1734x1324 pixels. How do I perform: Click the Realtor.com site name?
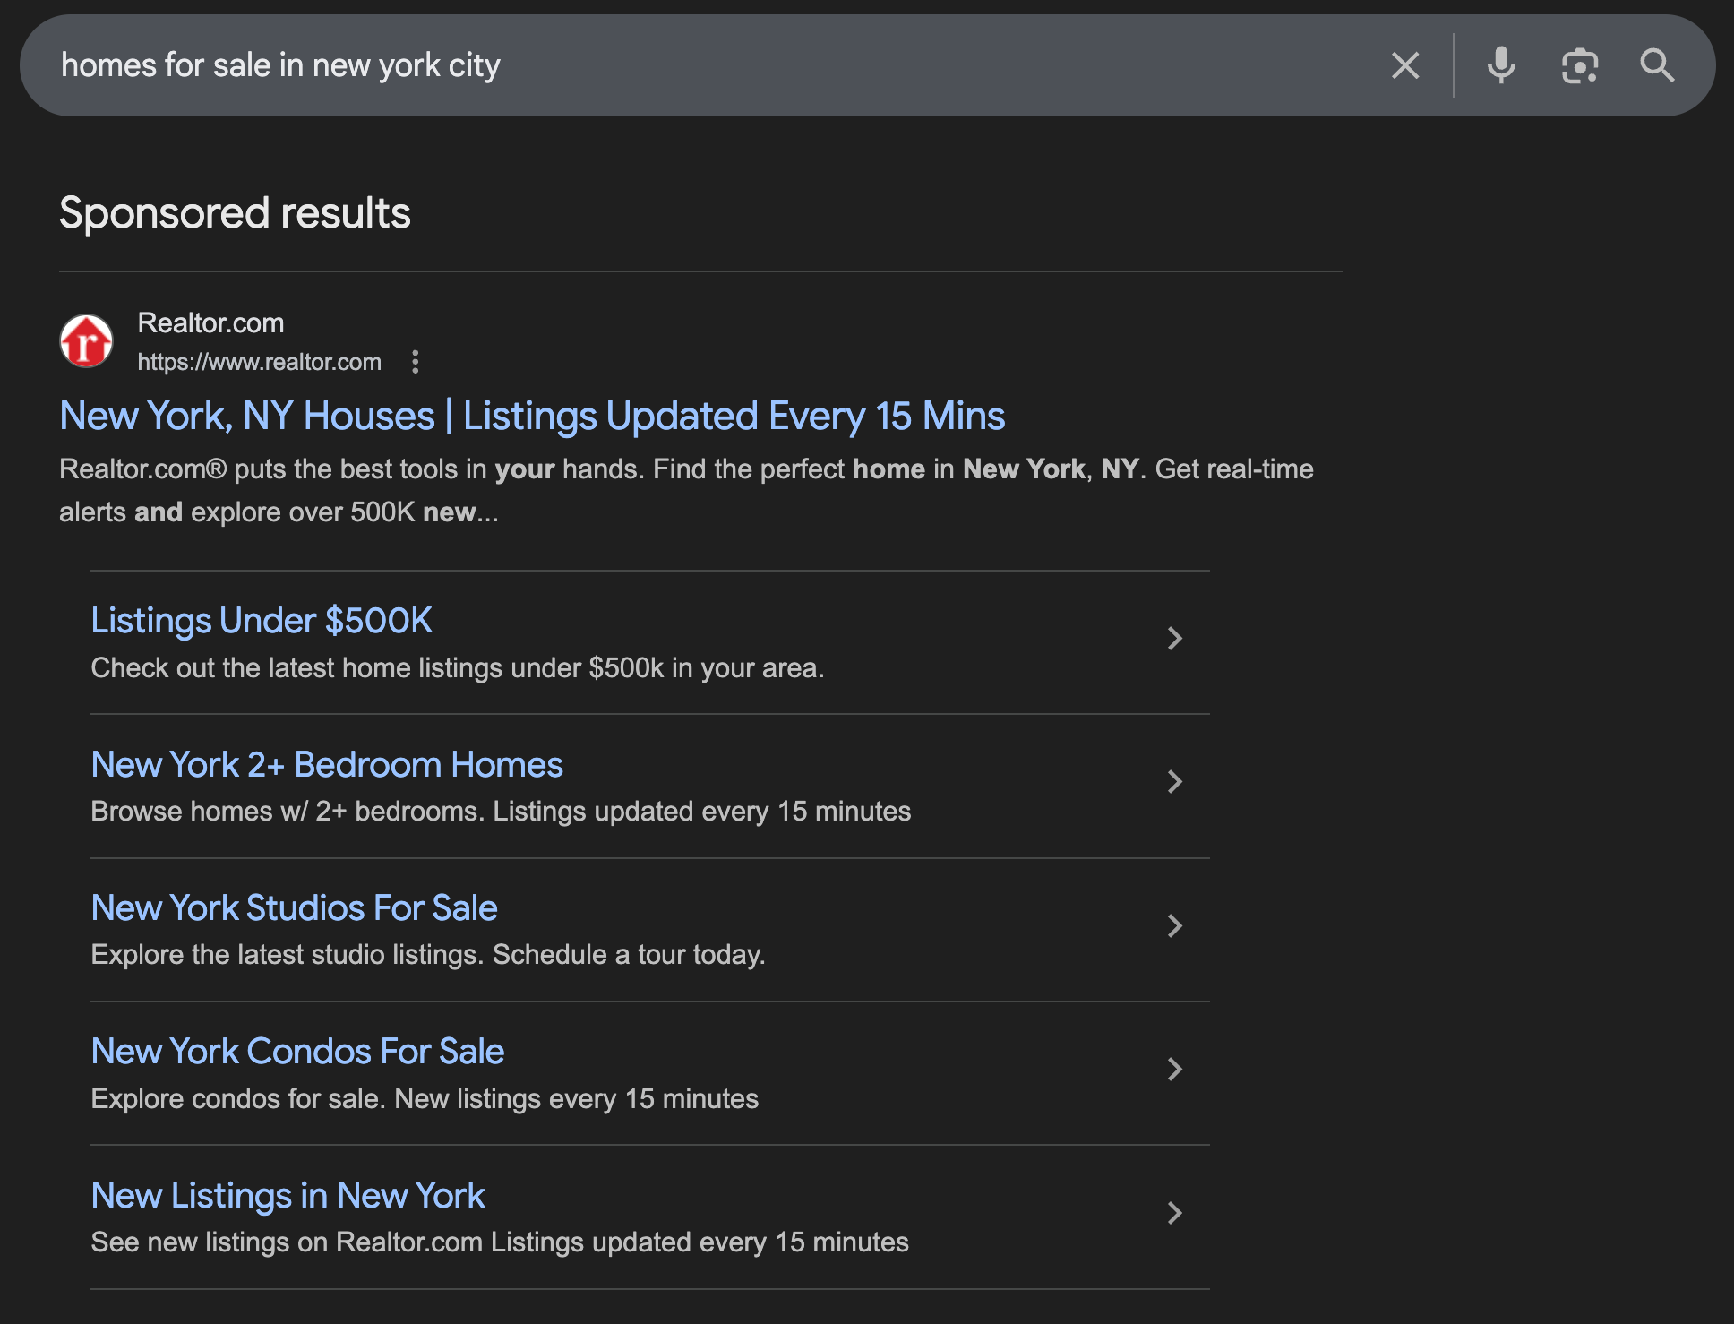coord(210,323)
